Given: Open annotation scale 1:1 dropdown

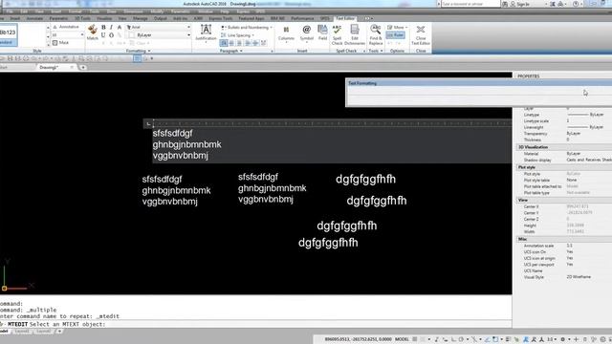Looking at the screenshot, I should [x=551, y=339].
